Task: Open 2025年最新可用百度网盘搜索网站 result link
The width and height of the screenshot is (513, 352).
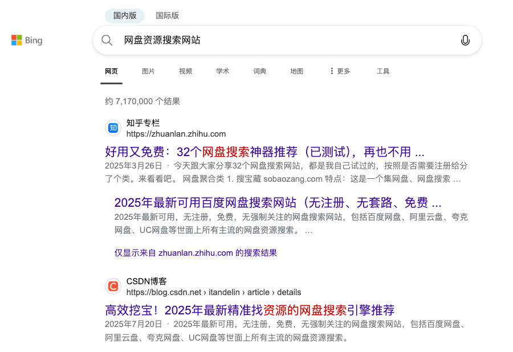Action: tap(278, 202)
